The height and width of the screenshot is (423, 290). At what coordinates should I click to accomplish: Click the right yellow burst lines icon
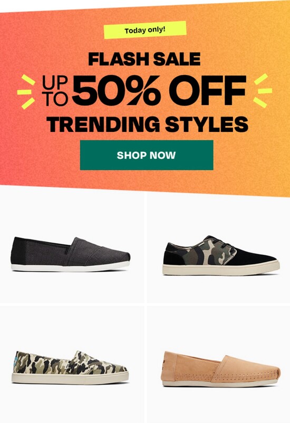coord(263,91)
